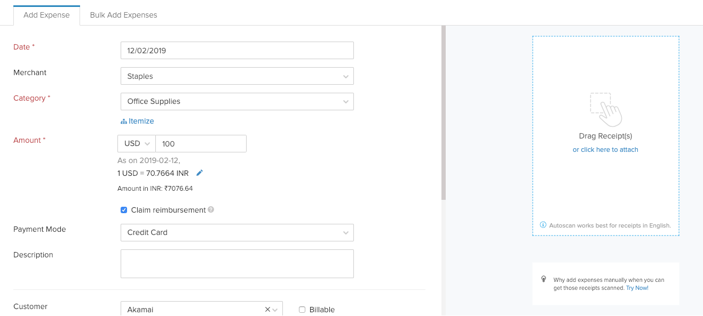Expand the Category dropdown showing Office Supplies
Screen dimensions: 703x316
pos(345,101)
